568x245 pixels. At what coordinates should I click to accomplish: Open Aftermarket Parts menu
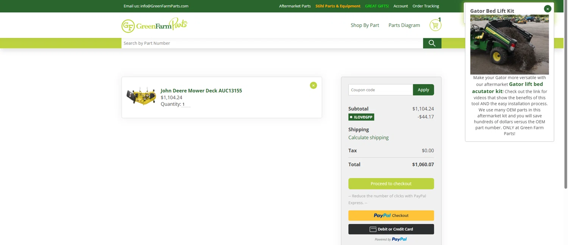click(x=295, y=6)
